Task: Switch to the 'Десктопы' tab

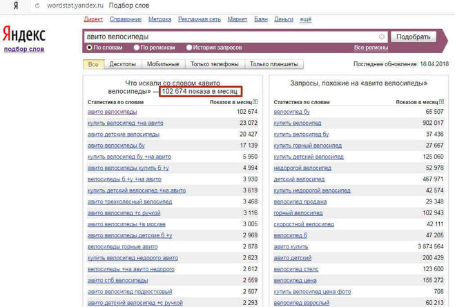Action: coord(122,64)
